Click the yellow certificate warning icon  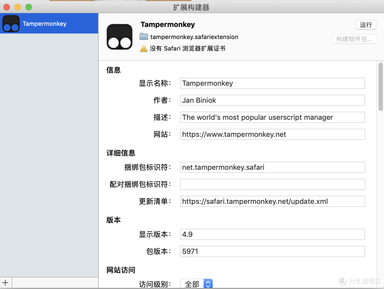point(144,48)
